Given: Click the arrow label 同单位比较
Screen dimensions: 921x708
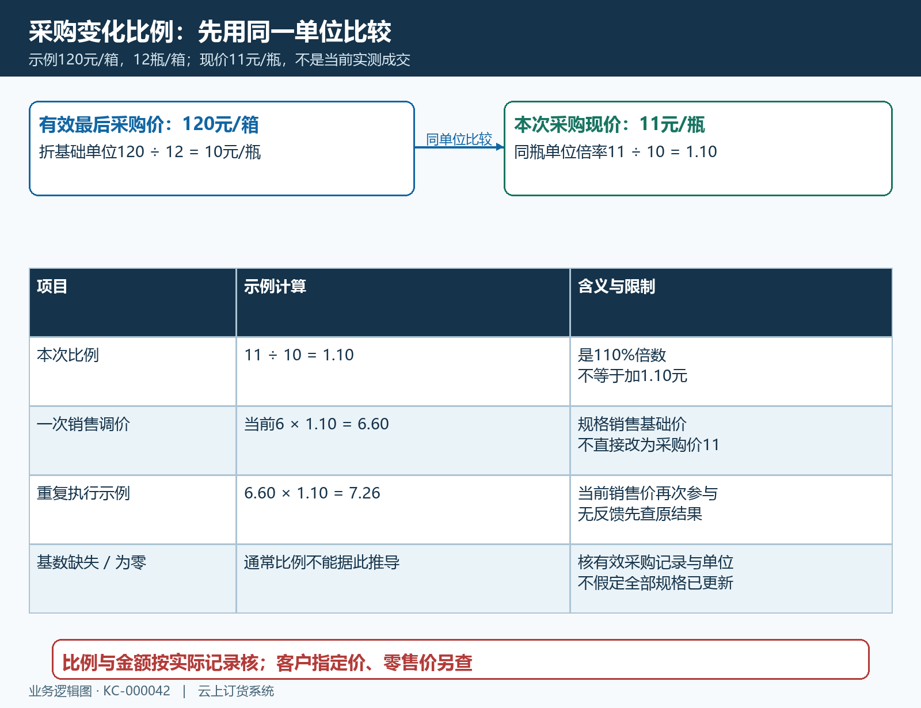Looking at the screenshot, I should tap(459, 139).
